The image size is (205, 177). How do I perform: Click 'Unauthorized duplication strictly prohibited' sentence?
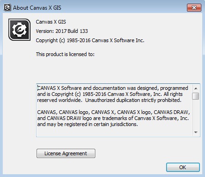click(x=133, y=100)
